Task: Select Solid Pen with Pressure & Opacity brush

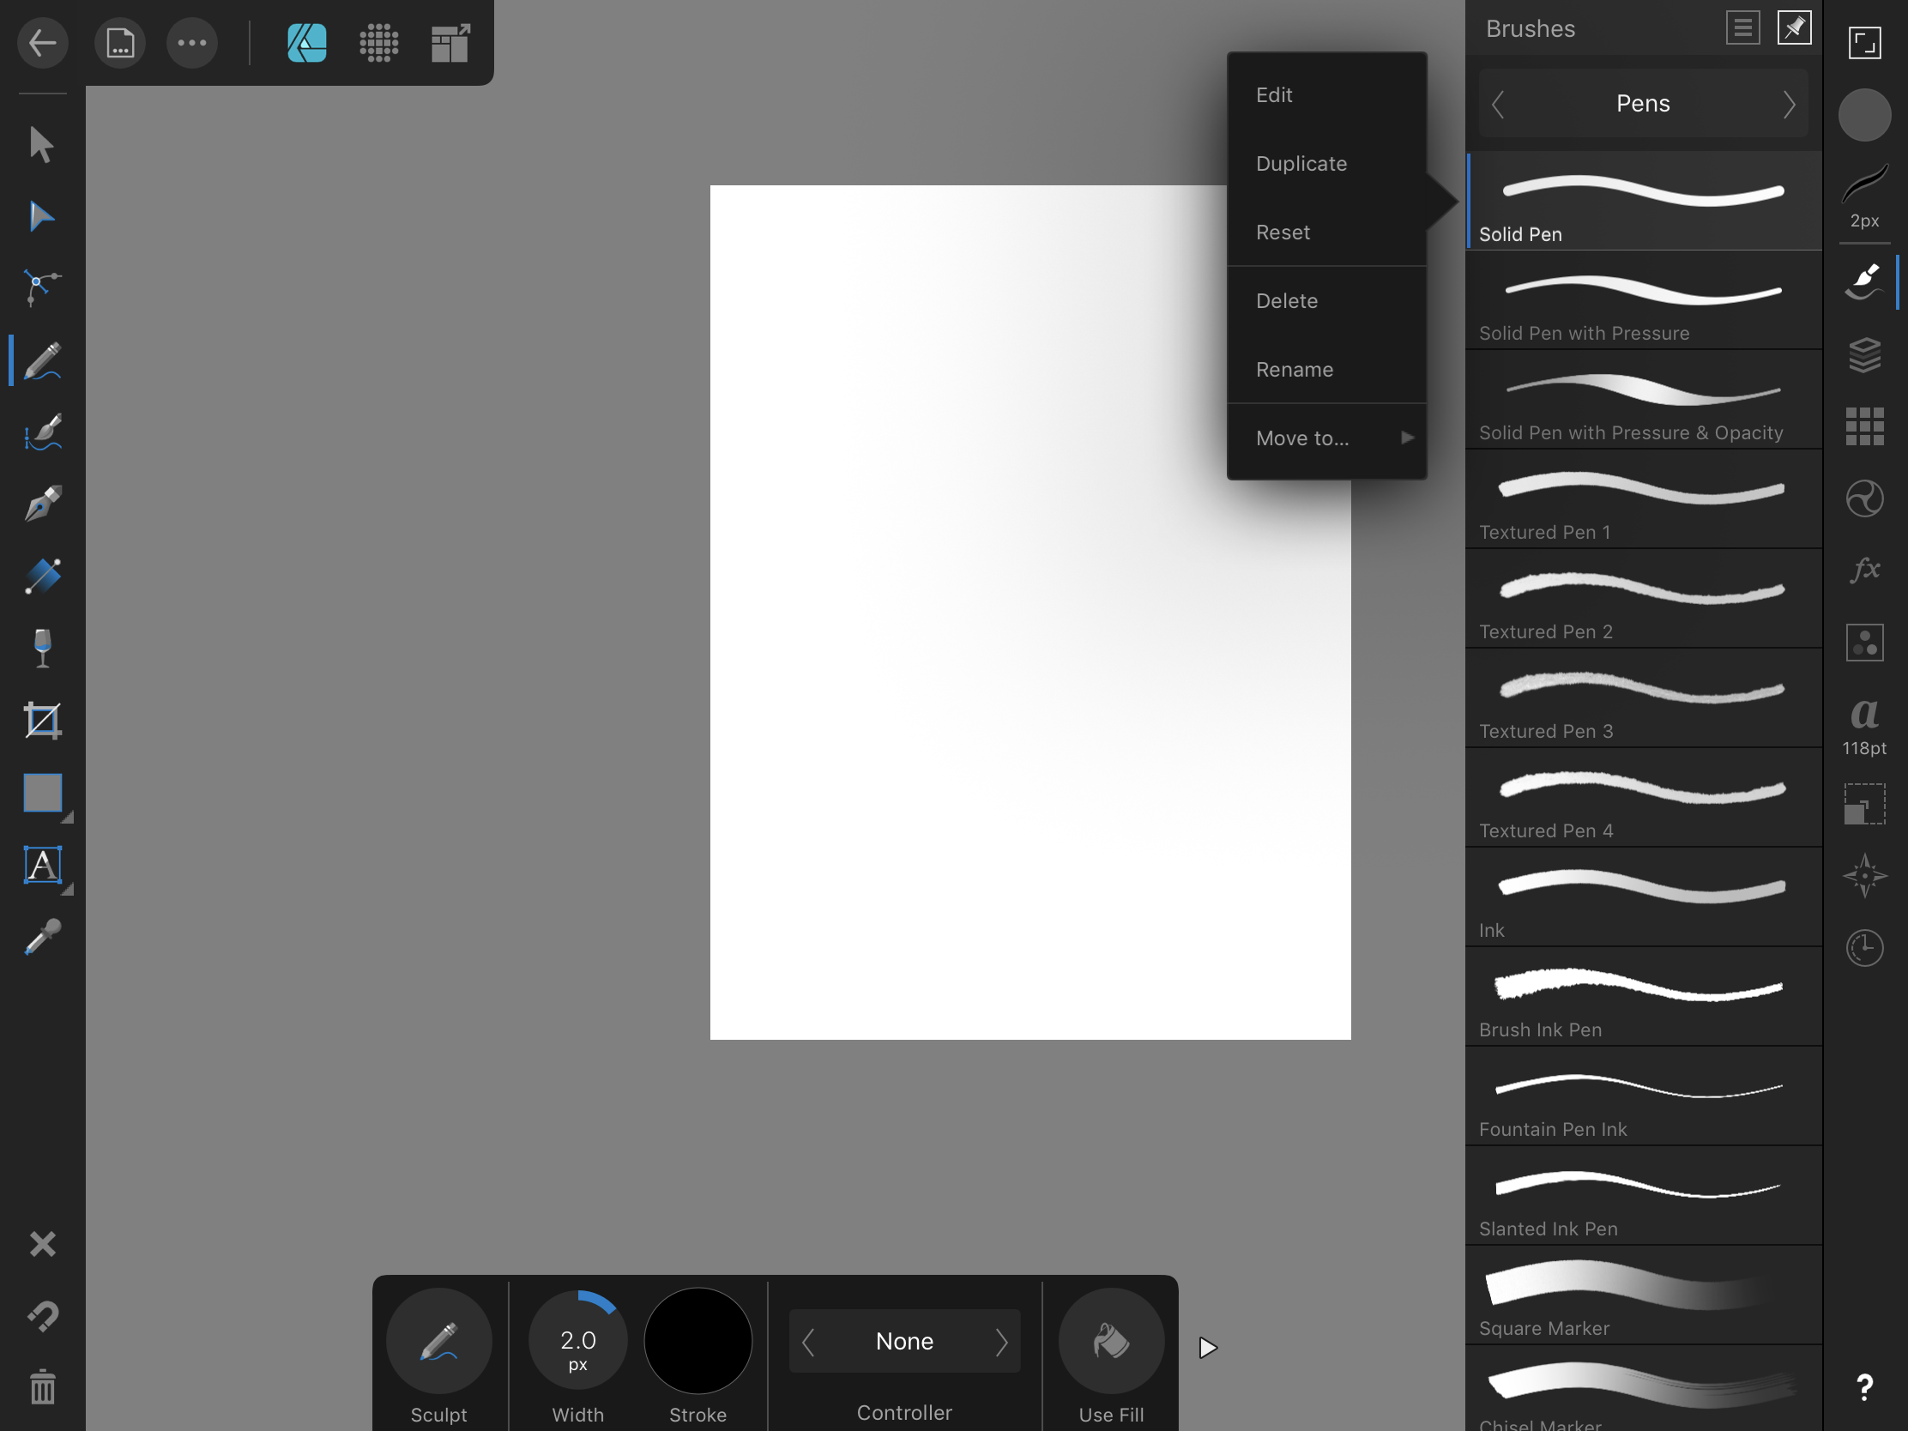Action: [1644, 400]
